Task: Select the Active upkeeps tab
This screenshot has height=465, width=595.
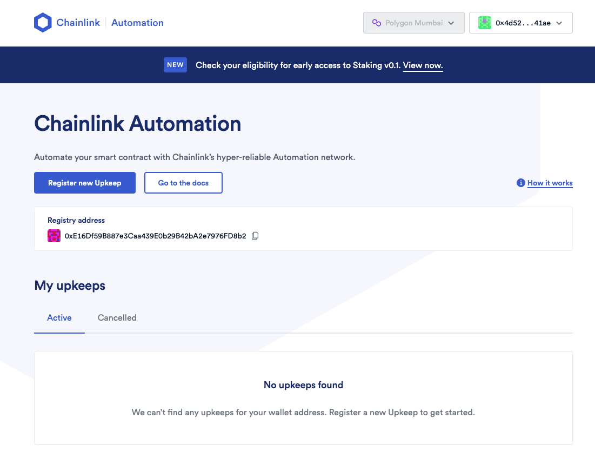Action: pyautogui.click(x=59, y=318)
